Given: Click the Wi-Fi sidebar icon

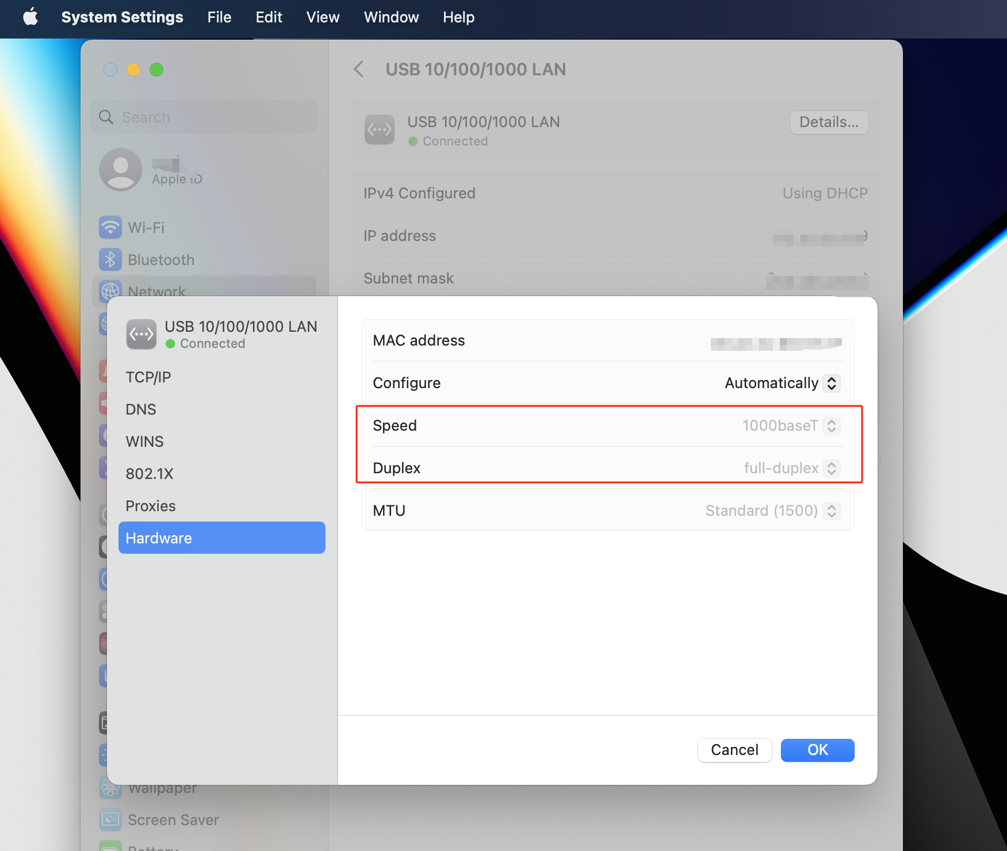Looking at the screenshot, I should [110, 228].
